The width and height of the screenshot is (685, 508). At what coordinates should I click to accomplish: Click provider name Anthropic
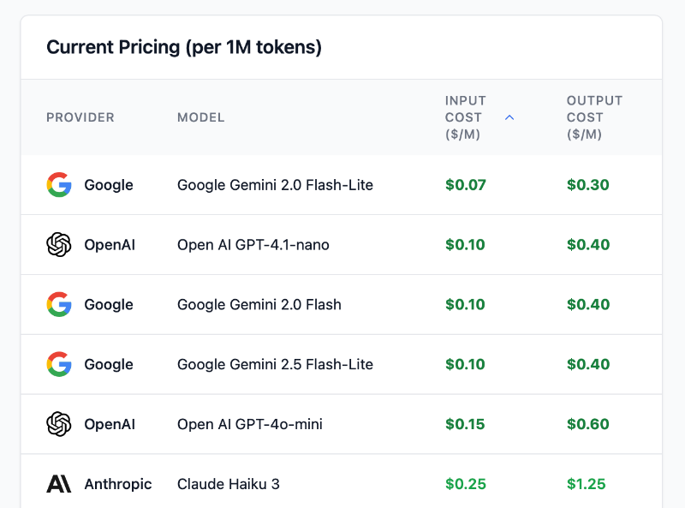point(118,485)
